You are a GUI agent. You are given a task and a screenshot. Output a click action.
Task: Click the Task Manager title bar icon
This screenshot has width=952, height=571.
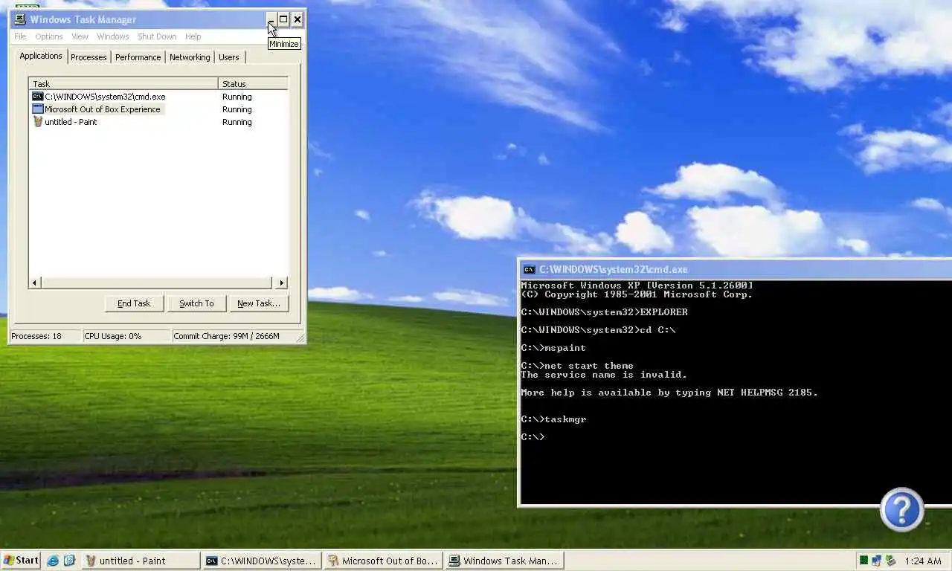click(20, 19)
